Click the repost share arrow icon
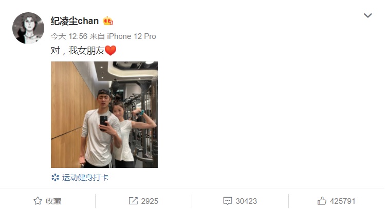The width and height of the screenshot is (388, 211). (133, 201)
